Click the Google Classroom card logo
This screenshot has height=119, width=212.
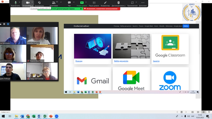pyautogui.click(x=170, y=46)
